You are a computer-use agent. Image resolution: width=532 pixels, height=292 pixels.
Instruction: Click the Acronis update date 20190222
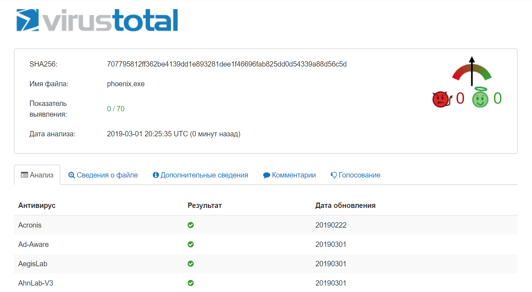tap(331, 225)
